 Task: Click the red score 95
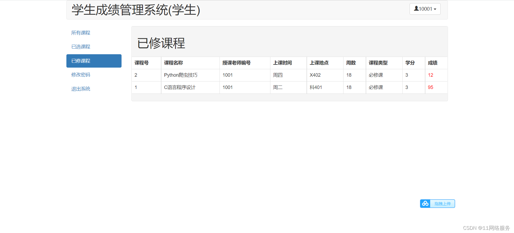click(430, 87)
